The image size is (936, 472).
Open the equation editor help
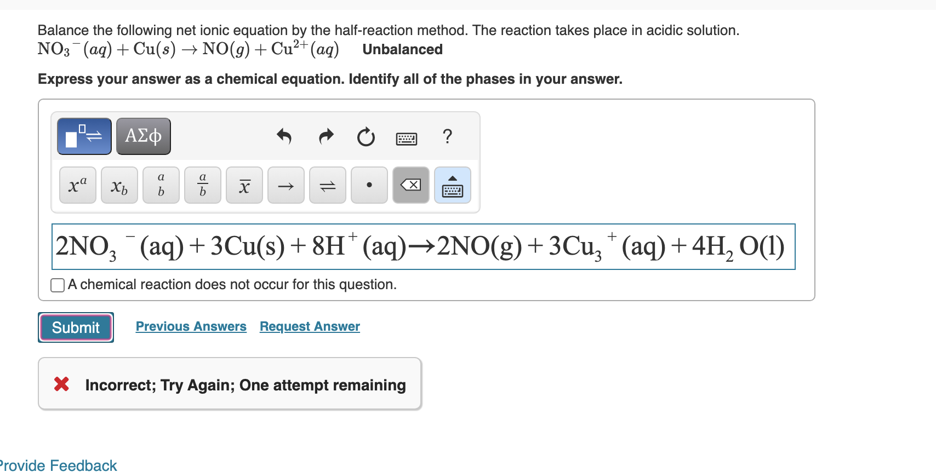(447, 137)
